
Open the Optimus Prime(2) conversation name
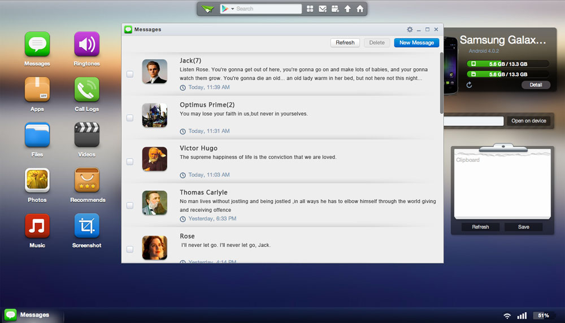click(x=207, y=105)
